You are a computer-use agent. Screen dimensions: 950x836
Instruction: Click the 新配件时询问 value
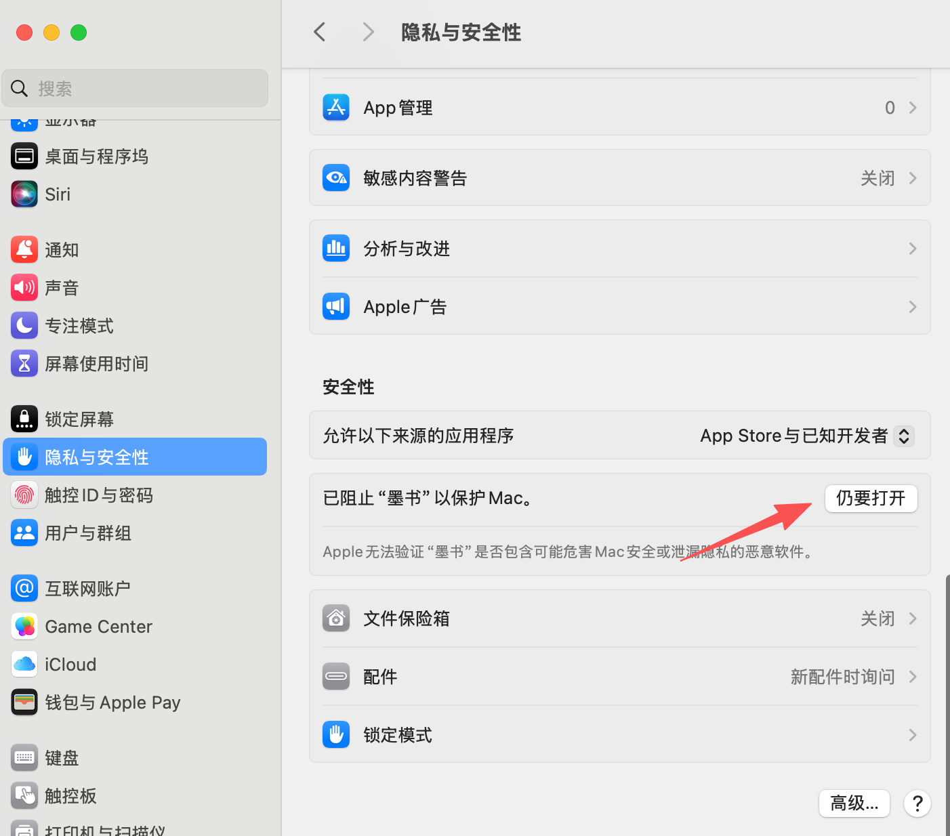(843, 677)
